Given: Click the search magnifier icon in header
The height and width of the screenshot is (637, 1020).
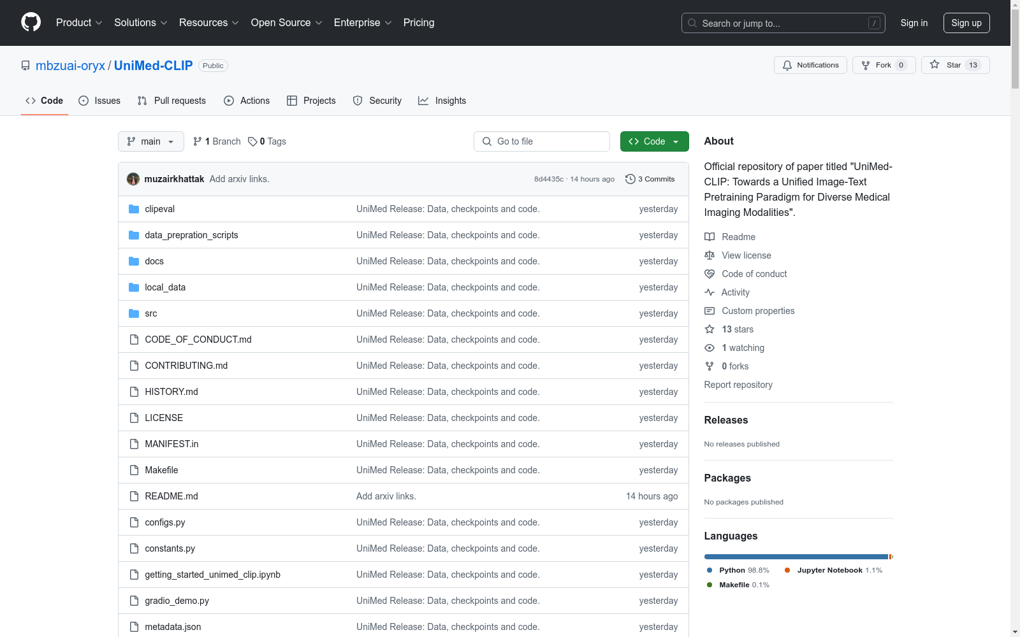Looking at the screenshot, I should coord(692,23).
